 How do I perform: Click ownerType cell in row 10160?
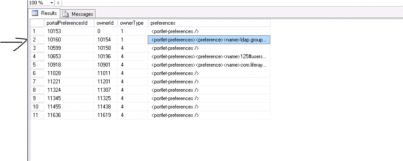[133, 40]
